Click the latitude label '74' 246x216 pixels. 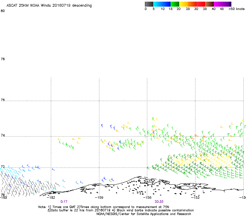(x=3, y=135)
